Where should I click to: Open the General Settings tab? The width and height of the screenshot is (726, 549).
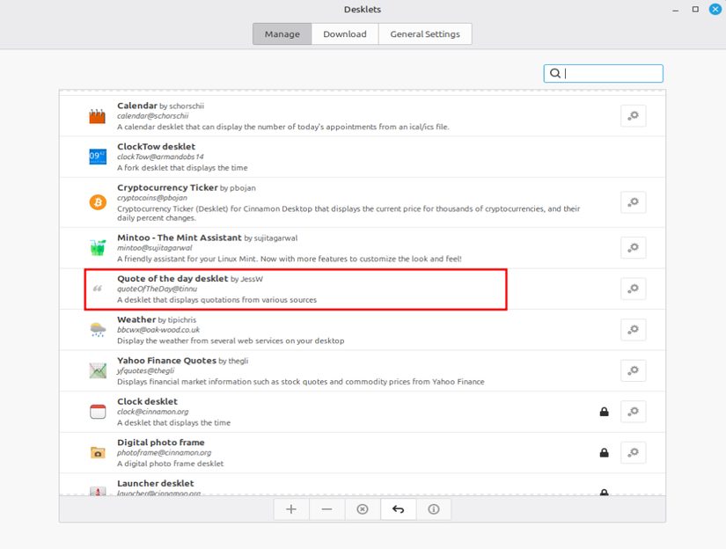[x=425, y=33]
